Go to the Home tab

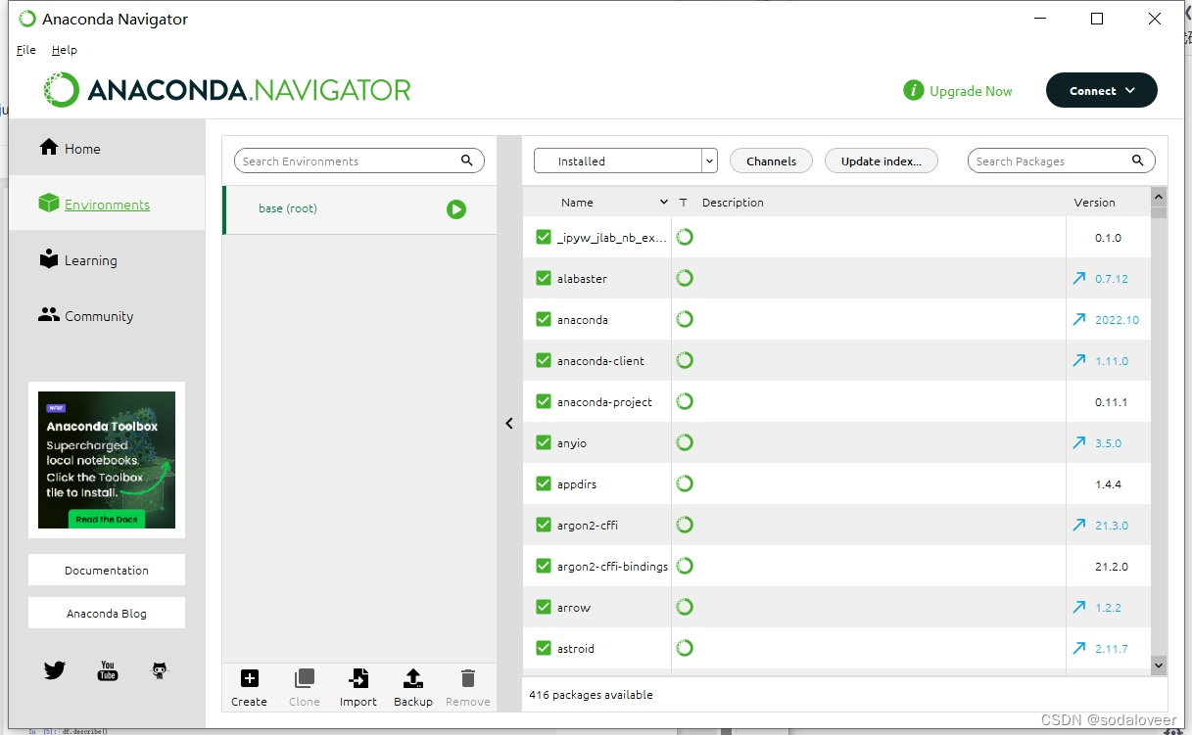click(x=107, y=148)
